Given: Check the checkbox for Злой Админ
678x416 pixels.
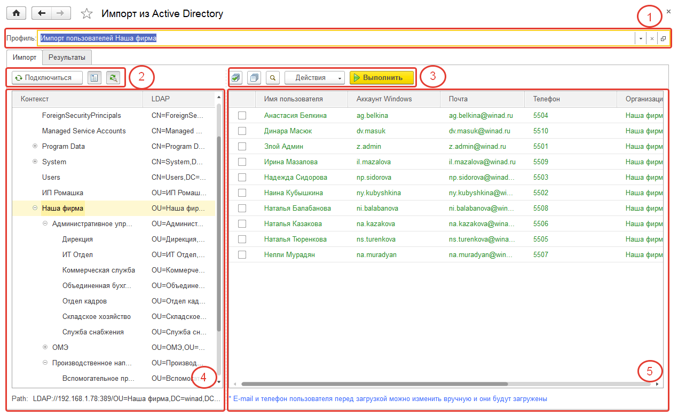Looking at the screenshot, I should tap(242, 146).
